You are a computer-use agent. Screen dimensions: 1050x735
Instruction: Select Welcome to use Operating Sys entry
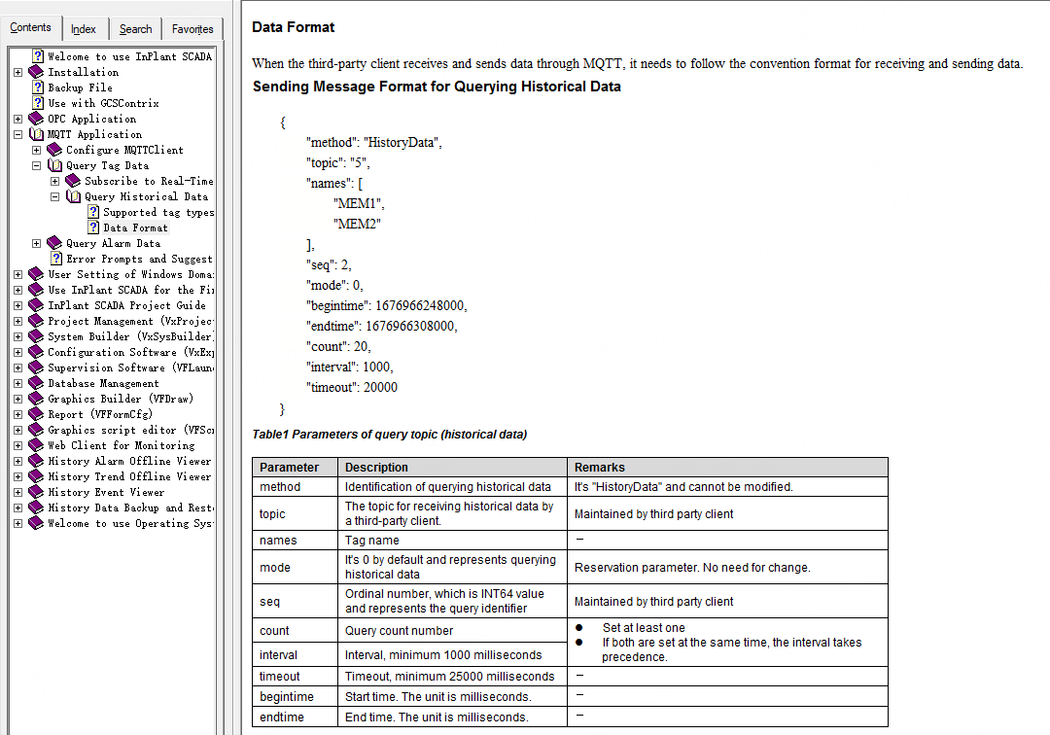[x=131, y=523]
